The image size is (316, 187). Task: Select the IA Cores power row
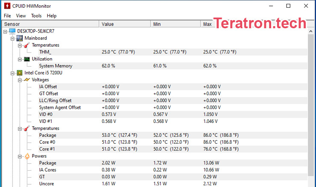pyautogui.click(x=173, y=170)
